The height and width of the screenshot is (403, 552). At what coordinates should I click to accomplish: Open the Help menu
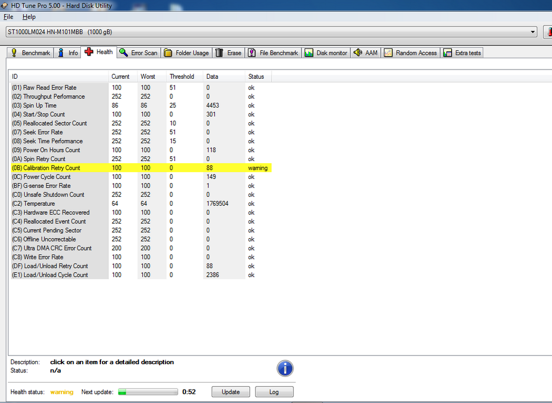click(29, 17)
